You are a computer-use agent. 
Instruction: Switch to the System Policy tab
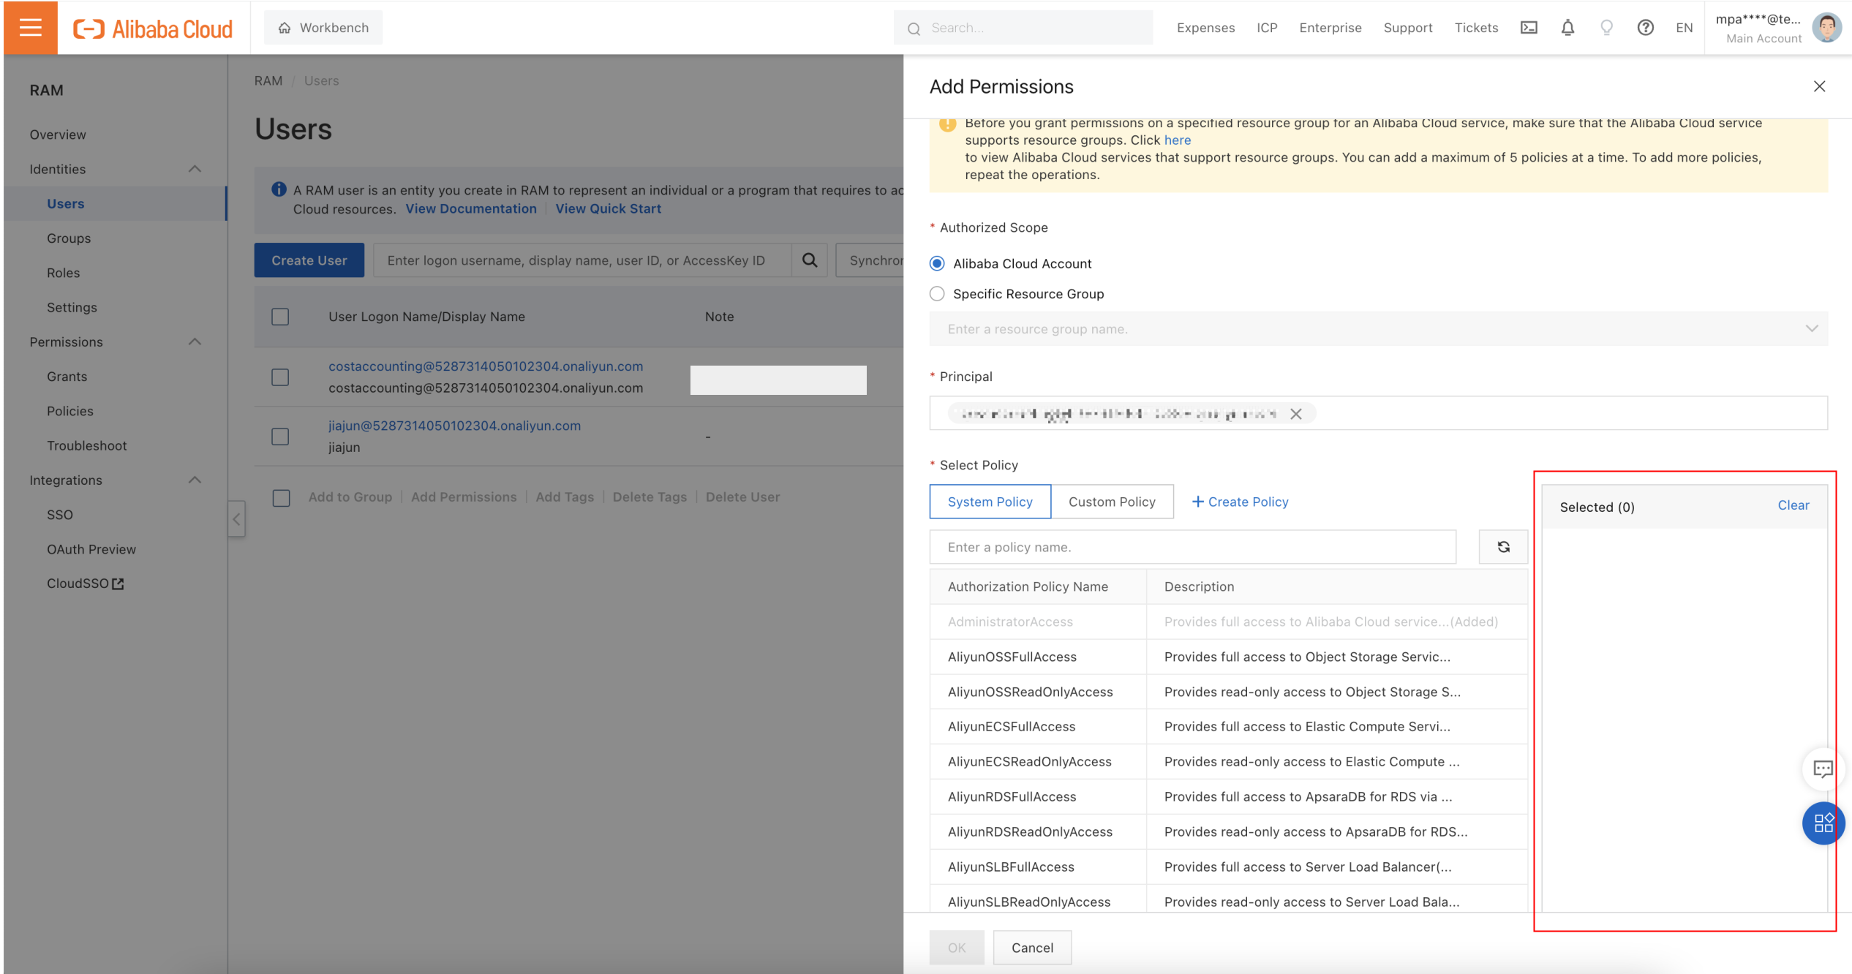click(990, 502)
